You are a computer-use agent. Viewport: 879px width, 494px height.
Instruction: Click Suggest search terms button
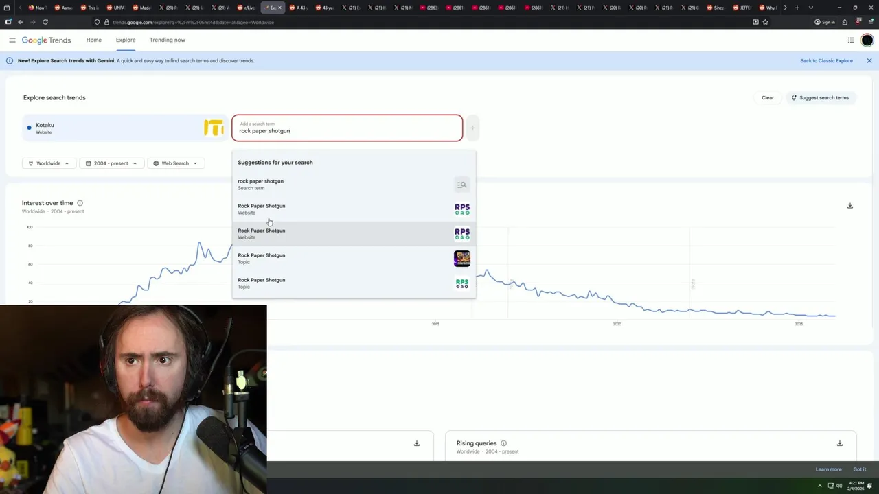[820, 97]
